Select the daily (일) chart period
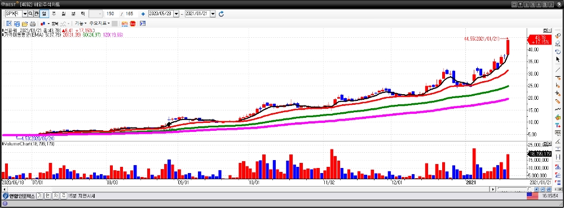The width and height of the screenshot is (564, 208). pyautogui.click(x=44, y=14)
